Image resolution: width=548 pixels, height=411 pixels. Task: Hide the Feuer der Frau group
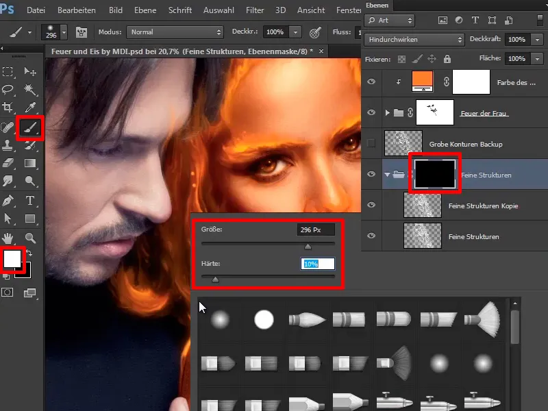(371, 112)
